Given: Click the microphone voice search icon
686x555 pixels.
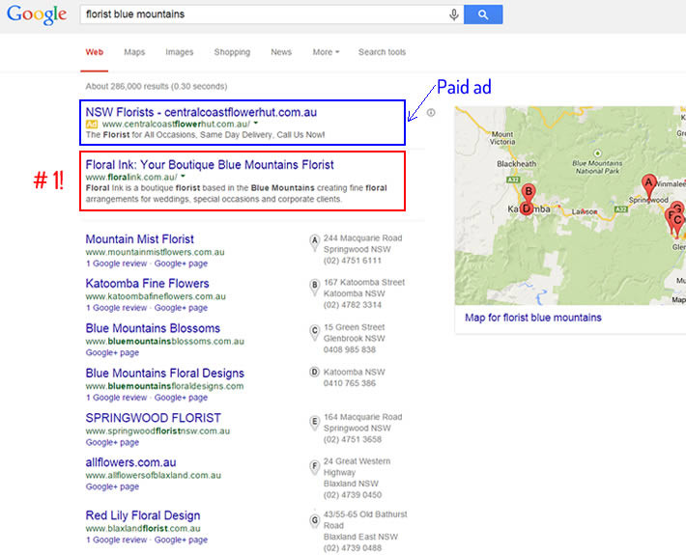Looking at the screenshot, I should [x=454, y=14].
